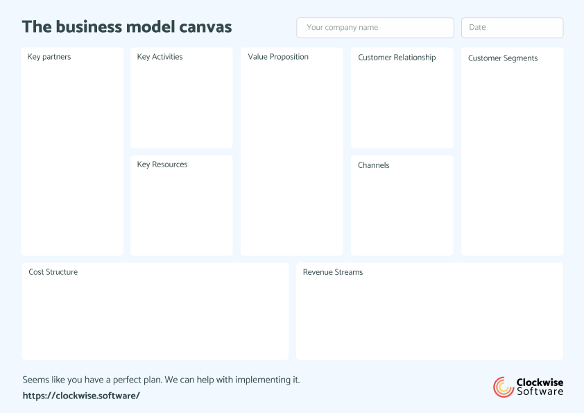The image size is (584, 413).
Task: Click inside the Key Resources panel
Action: [181, 205]
